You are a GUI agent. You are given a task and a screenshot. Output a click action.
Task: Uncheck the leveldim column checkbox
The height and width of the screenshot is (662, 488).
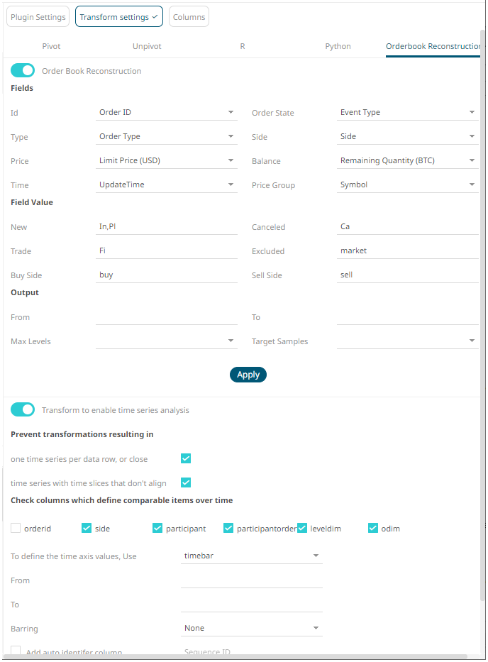(302, 528)
